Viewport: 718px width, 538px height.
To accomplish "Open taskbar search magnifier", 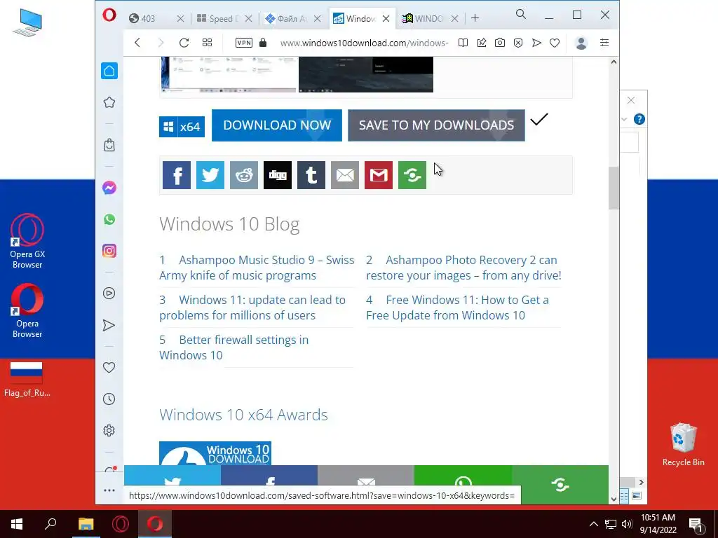I will (x=50, y=524).
